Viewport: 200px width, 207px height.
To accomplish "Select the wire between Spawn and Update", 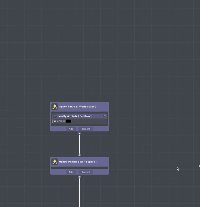I will [x=79, y=144].
